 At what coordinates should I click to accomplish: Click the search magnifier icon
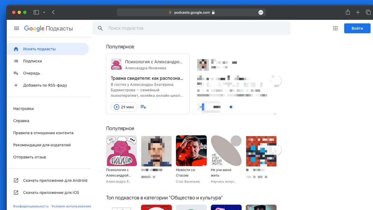100,28
